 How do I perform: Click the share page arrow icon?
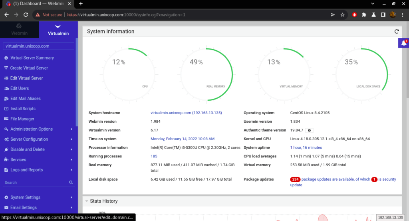pos(333,15)
